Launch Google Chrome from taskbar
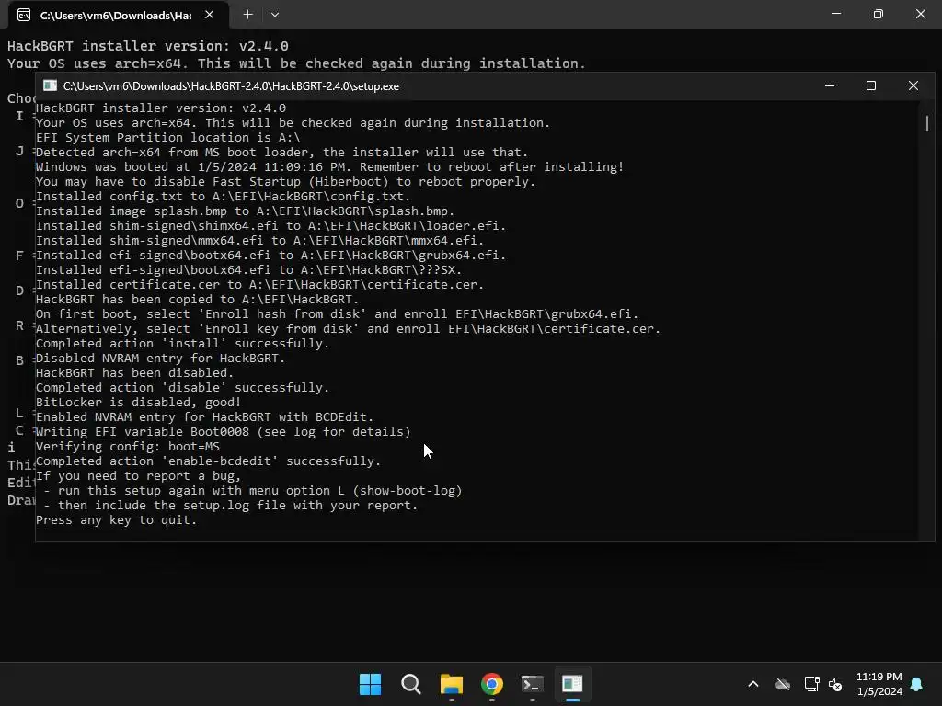 492,684
